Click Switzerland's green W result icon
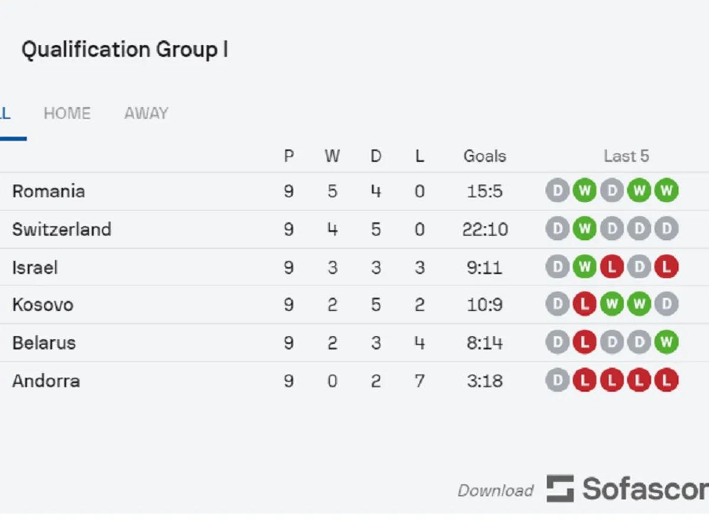Viewport: 709px width, 532px height. [584, 229]
